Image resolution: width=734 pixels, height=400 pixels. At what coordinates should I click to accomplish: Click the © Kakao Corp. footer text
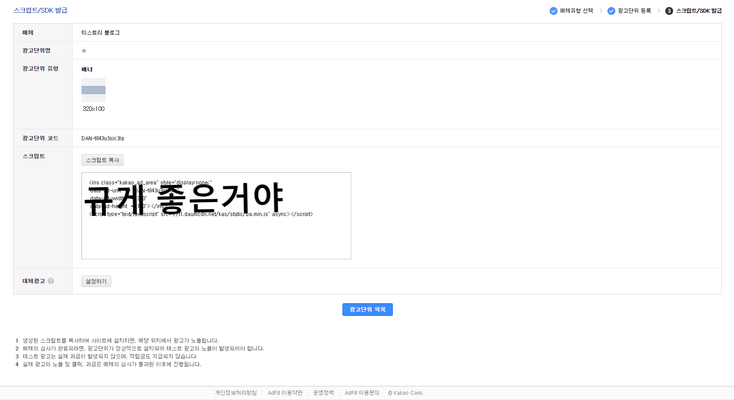tap(406, 393)
